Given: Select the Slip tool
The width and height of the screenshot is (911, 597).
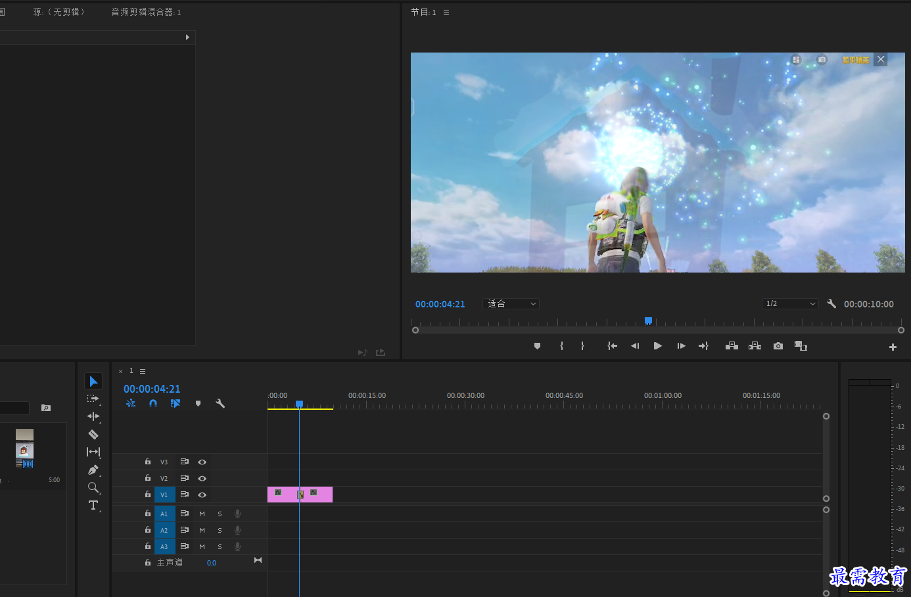Looking at the screenshot, I should pos(93,452).
